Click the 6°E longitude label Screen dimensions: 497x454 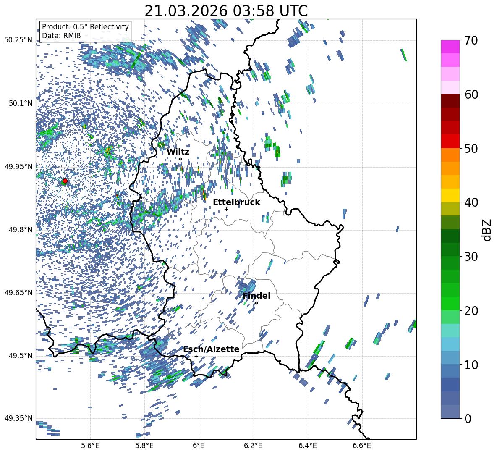coord(199,446)
